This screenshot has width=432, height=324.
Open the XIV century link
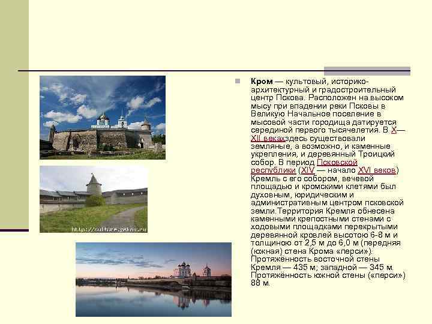click(308, 170)
